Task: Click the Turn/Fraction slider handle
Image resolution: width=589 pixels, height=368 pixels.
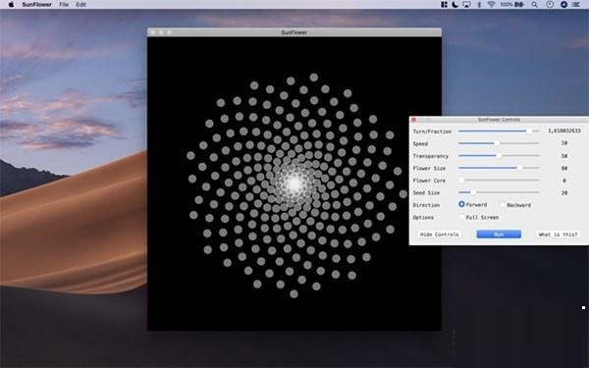Action: coord(529,131)
